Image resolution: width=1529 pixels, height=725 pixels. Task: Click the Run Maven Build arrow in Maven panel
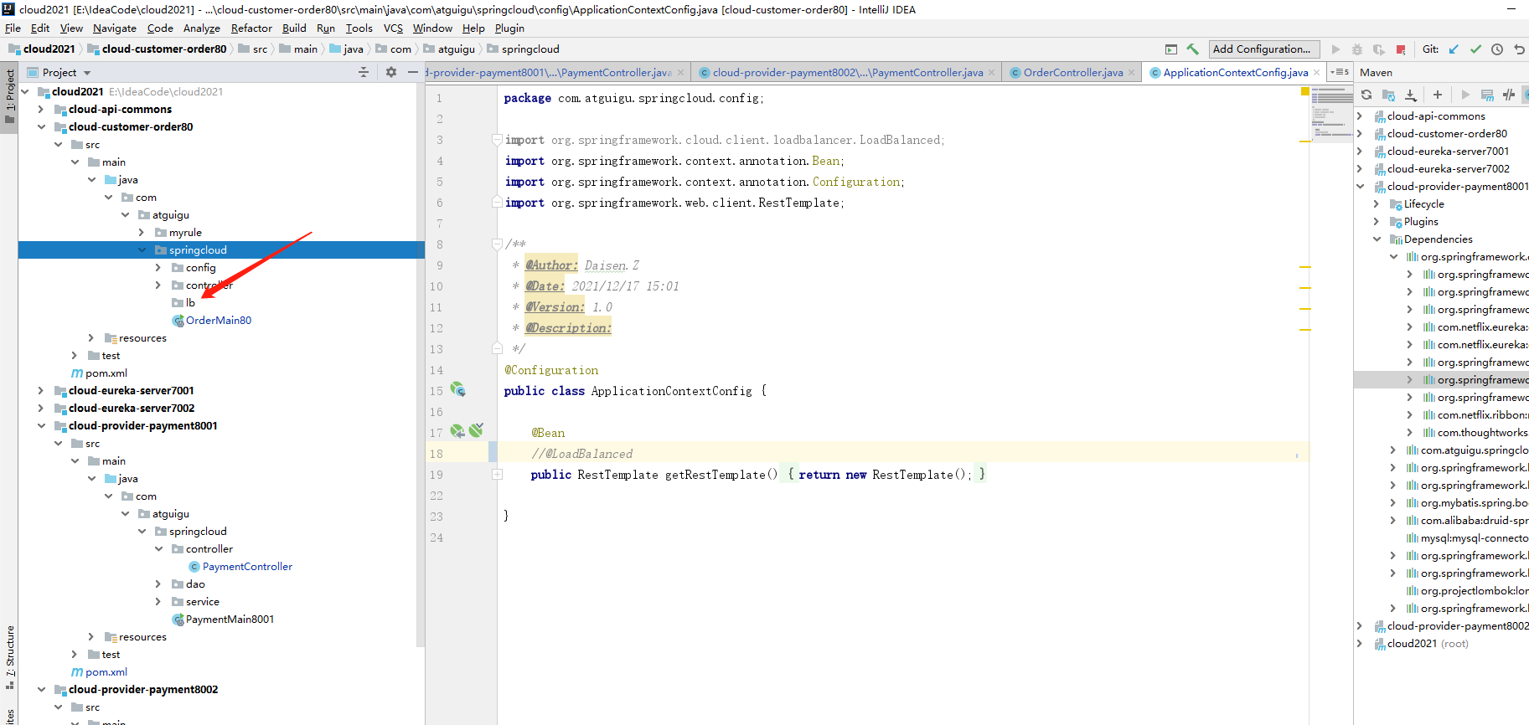click(x=1465, y=95)
